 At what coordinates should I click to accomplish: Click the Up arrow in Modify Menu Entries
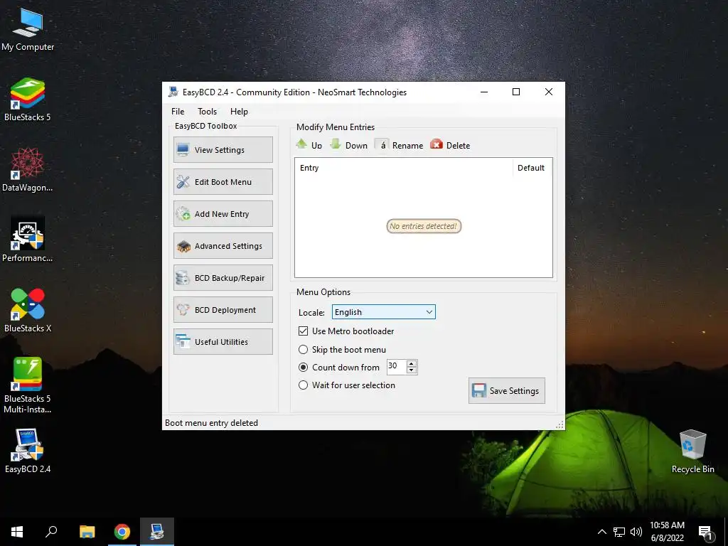[x=309, y=145]
